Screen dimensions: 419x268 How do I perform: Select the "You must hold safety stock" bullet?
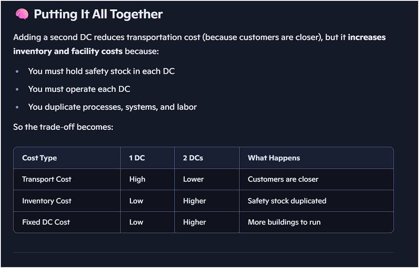coord(101,71)
